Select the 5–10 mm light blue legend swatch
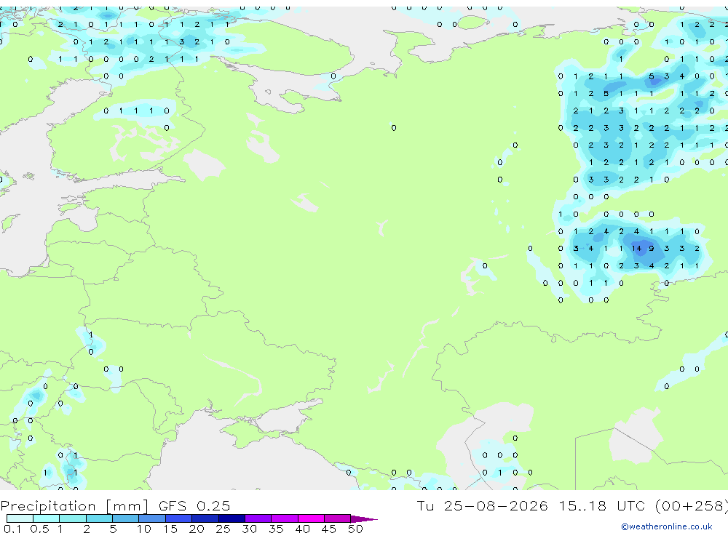Image resolution: width=728 pixels, height=533 pixels. [x=125, y=518]
